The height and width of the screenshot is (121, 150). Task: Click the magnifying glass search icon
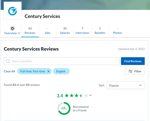(x=8, y=61)
